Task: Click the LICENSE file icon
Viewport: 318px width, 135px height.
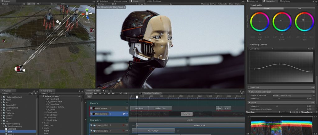Action: [6, 129]
